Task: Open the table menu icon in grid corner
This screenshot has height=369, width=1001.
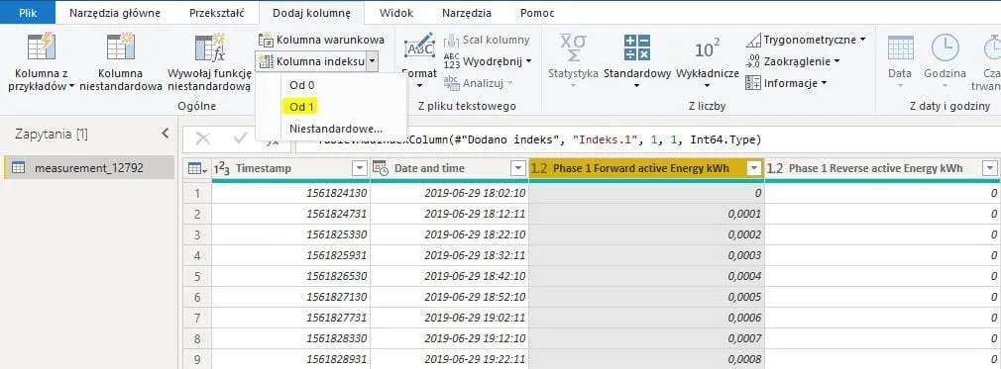Action: click(x=196, y=168)
